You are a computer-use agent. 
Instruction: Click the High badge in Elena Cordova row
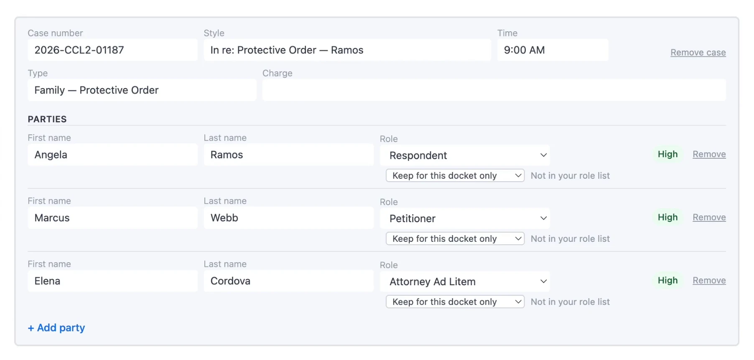(667, 281)
